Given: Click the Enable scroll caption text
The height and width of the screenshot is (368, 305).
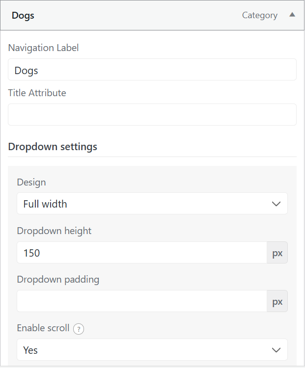Looking at the screenshot, I should 43,328.
